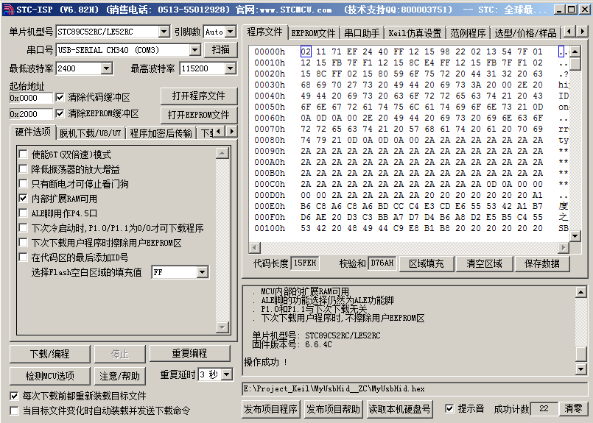Open pin count Auto dropdown
Viewport: 593px width, 423px height.
[x=231, y=32]
